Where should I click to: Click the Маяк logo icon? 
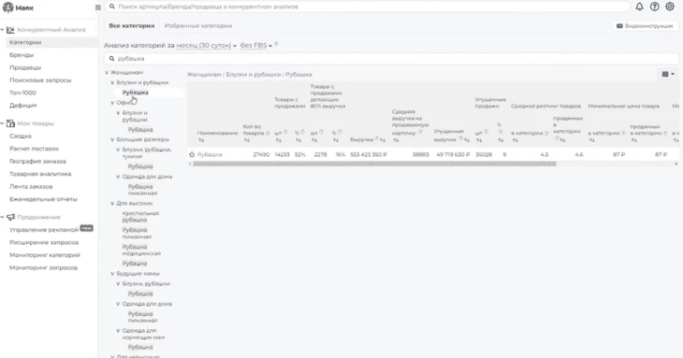[x=8, y=7]
